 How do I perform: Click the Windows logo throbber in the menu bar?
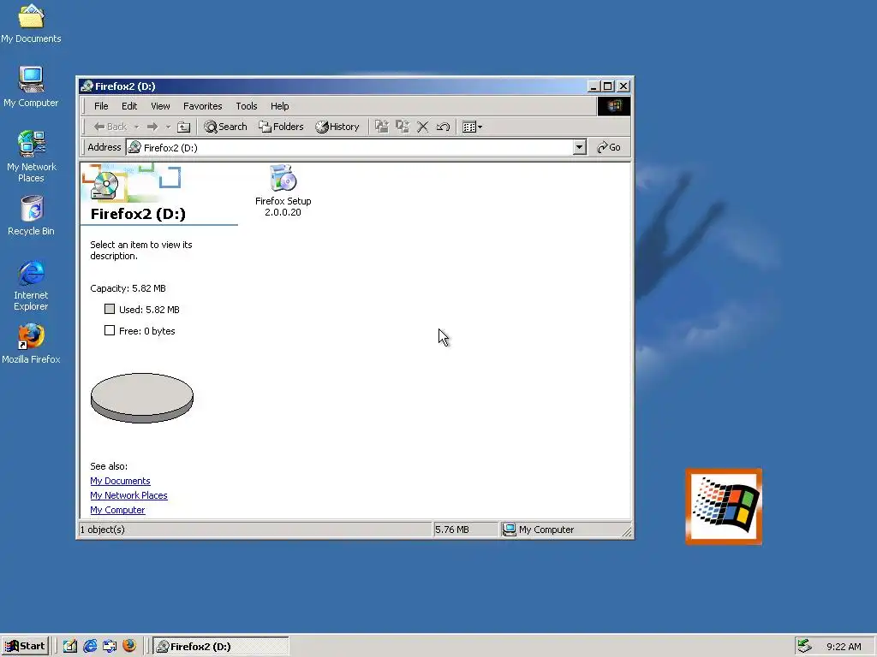pos(614,106)
